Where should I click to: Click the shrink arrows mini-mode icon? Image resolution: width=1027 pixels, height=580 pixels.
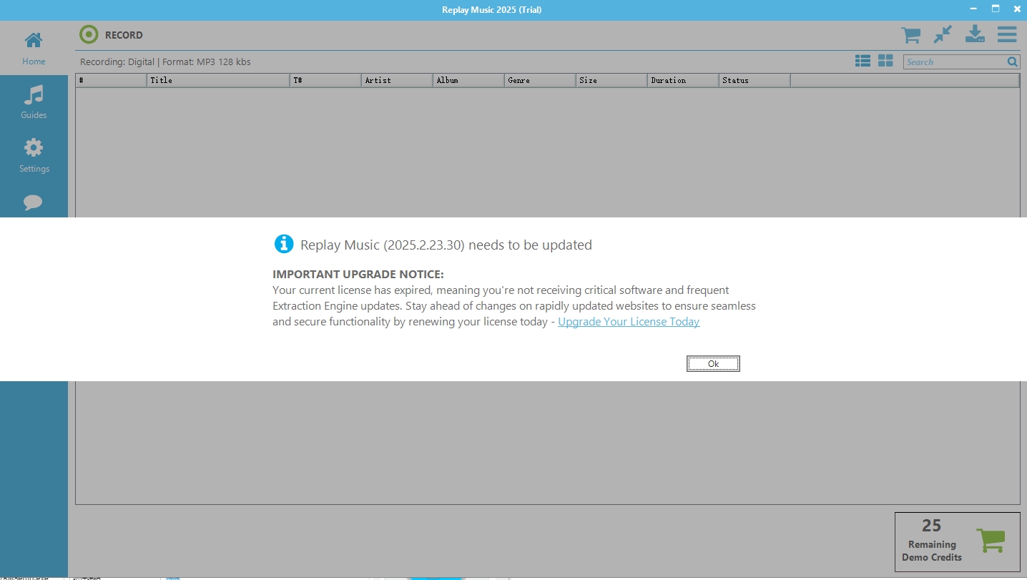(943, 34)
